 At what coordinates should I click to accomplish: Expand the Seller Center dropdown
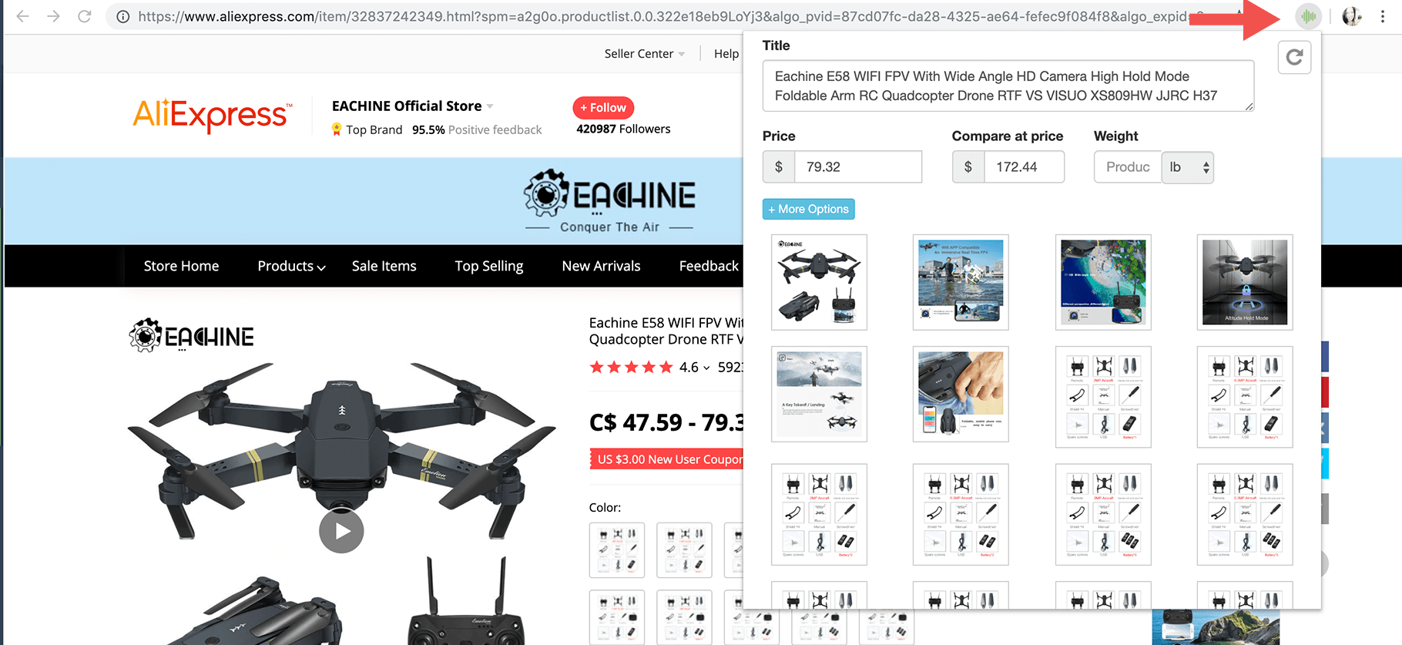point(644,53)
